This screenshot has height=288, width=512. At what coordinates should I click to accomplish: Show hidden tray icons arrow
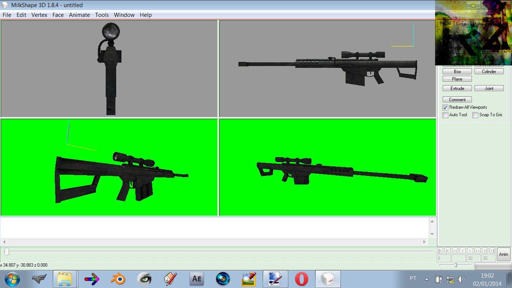(x=427, y=279)
